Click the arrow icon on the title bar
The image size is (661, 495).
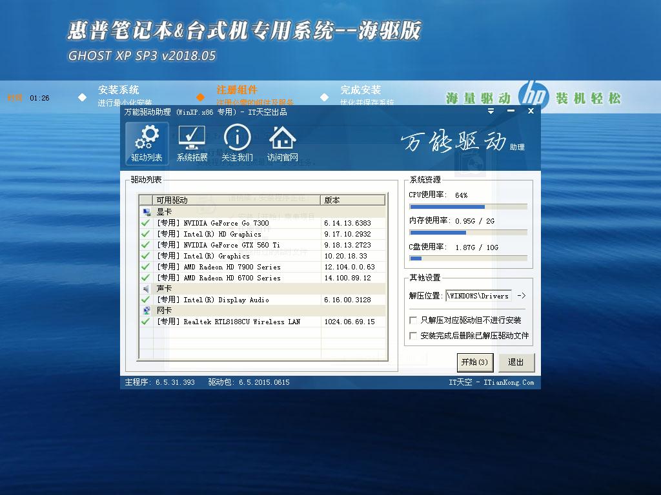coord(491,111)
